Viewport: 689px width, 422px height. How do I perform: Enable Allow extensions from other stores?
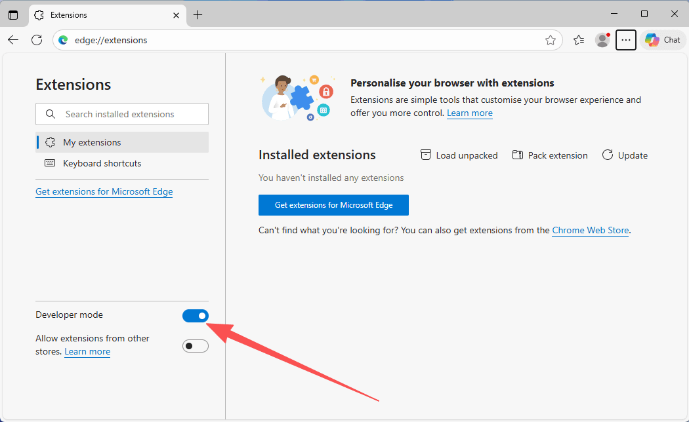(196, 346)
